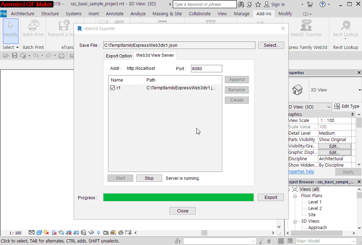Toggle Shadows icon in view bar
The image size is (362, 245).
coord(54,233)
